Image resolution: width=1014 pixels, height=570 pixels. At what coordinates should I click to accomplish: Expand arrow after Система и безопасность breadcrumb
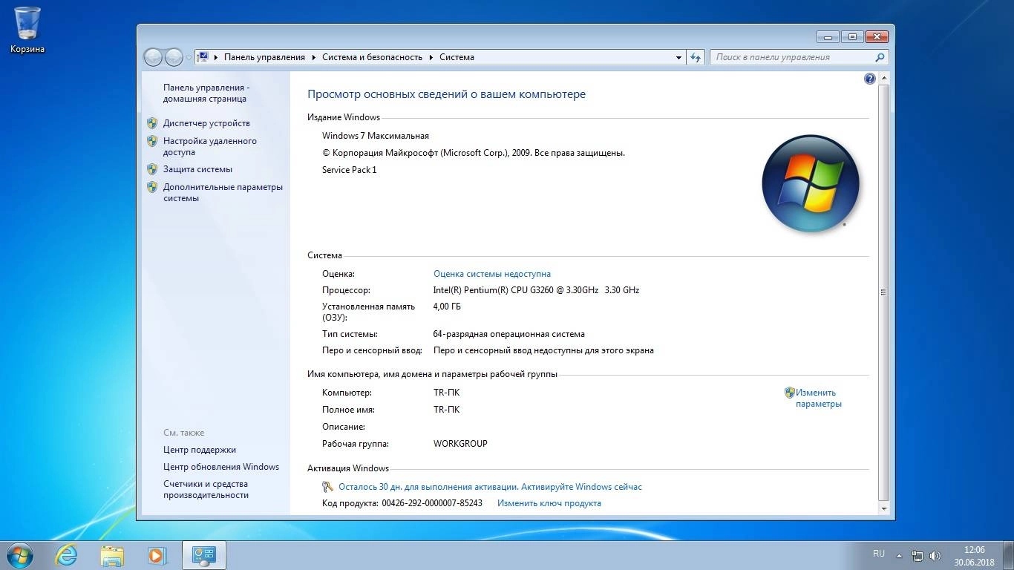(x=431, y=57)
